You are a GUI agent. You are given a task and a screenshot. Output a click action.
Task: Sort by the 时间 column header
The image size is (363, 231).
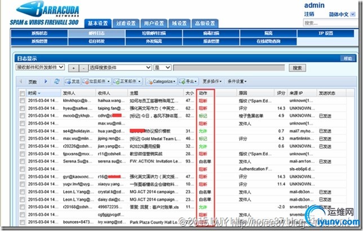(43, 93)
